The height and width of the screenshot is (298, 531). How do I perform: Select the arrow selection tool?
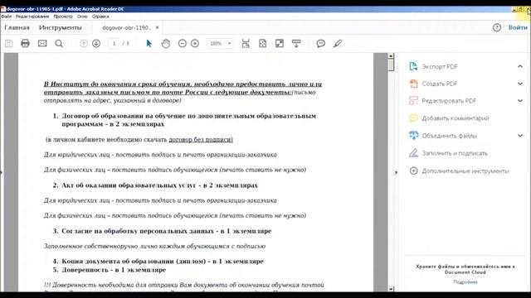(149, 43)
